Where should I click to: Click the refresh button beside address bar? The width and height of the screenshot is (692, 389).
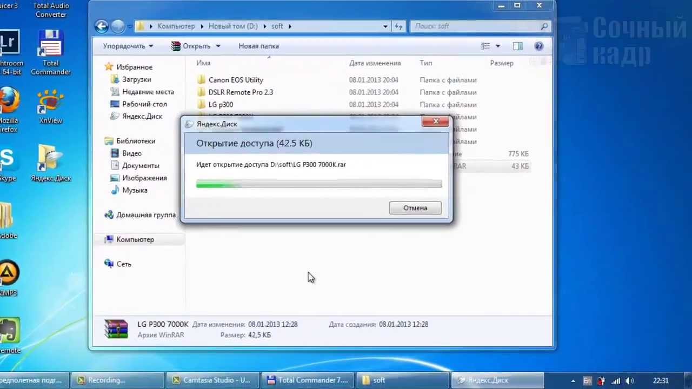(x=398, y=26)
